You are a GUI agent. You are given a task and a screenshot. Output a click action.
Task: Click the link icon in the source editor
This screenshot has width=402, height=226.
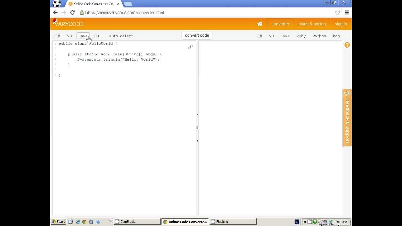(x=190, y=47)
